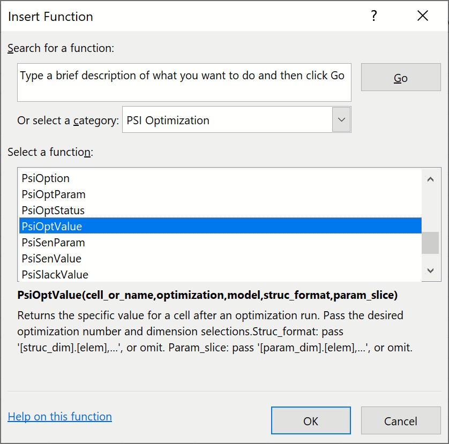The height and width of the screenshot is (444, 449).
Task: Close the Insert Function dialog
Action: tap(422, 16)
